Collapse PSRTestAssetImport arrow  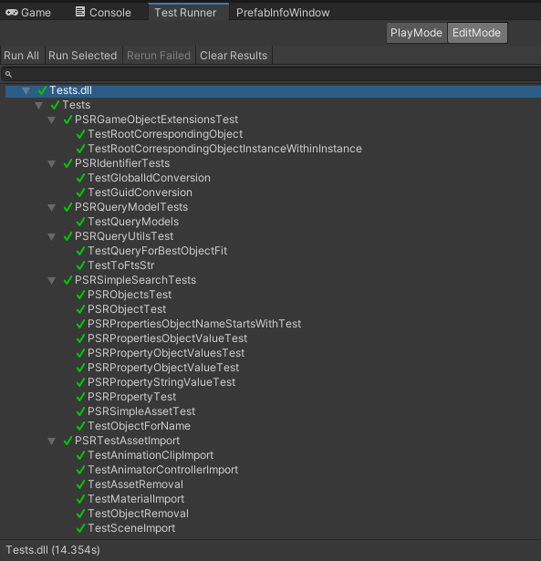[51, 442]
